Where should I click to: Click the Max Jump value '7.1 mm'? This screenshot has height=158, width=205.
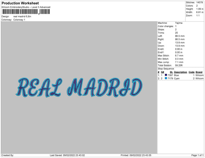[x=179, y=62]
